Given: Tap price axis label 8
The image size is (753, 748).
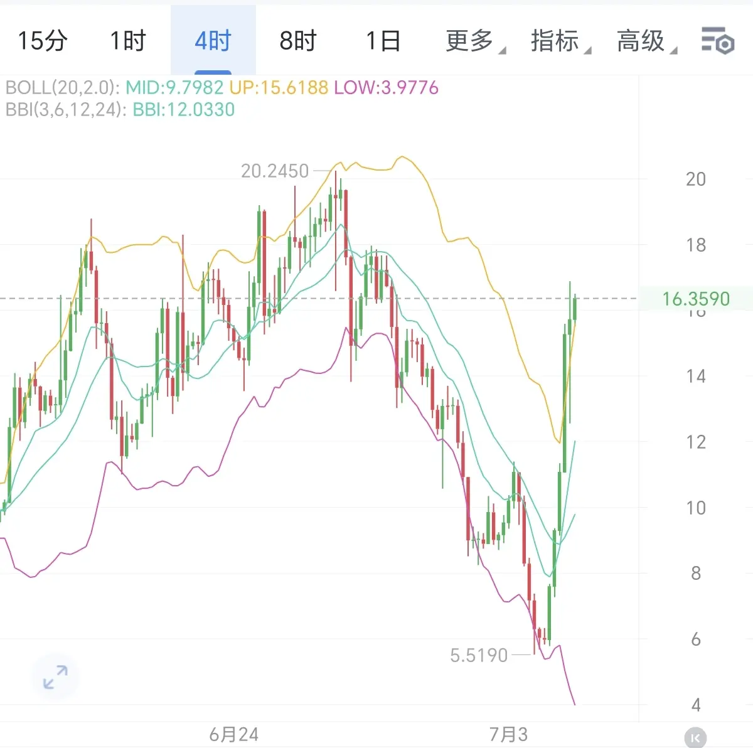Looking at the screenshot, I should (696, 574).
